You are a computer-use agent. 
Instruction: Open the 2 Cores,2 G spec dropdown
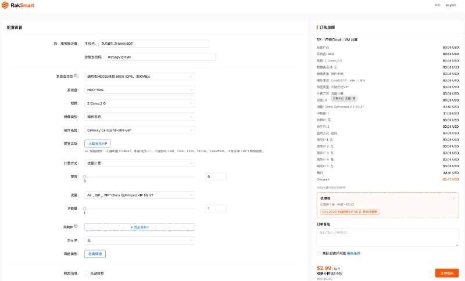(x=139, y=103)
